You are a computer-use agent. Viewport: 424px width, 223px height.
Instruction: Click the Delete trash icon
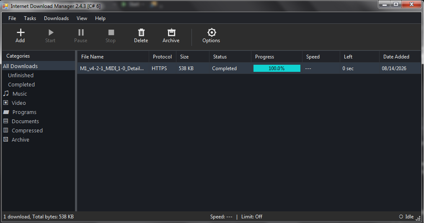point(142,32)
